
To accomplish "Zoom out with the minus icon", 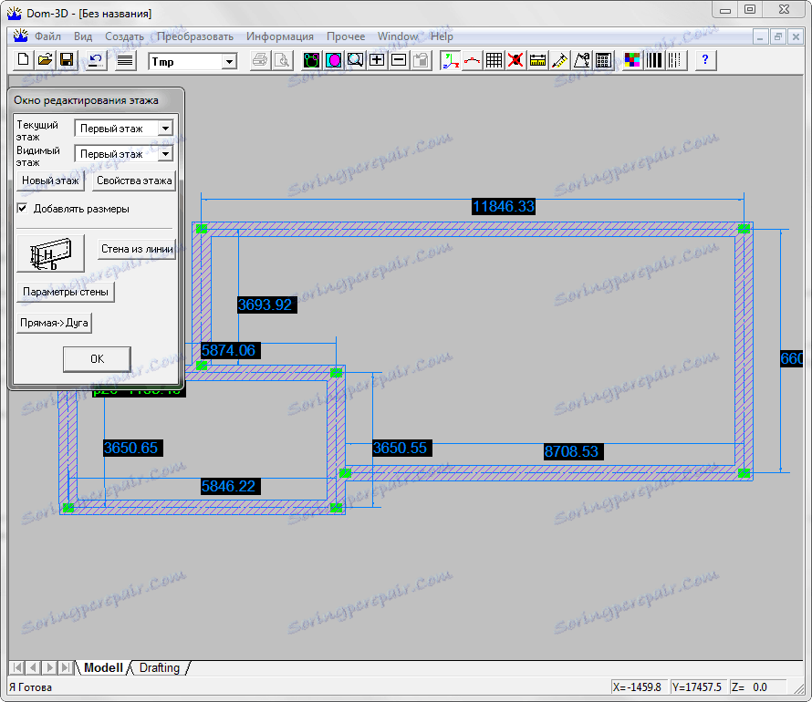I will tap(399, 60).
